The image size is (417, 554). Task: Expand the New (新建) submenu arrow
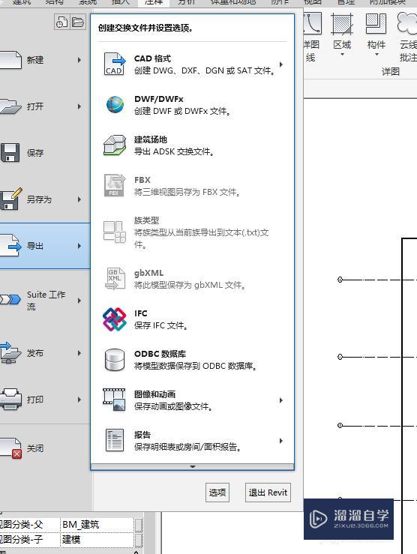click(79, 60)
